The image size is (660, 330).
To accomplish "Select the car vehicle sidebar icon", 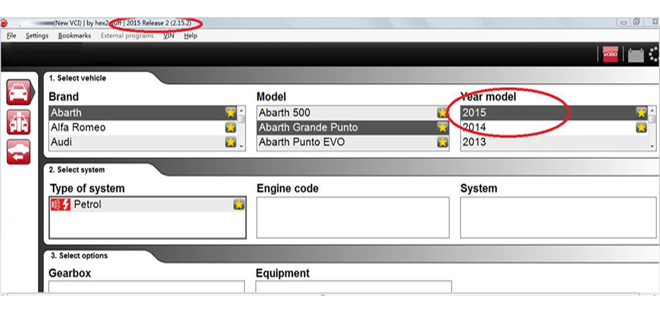I will click(x=18, y=92).
